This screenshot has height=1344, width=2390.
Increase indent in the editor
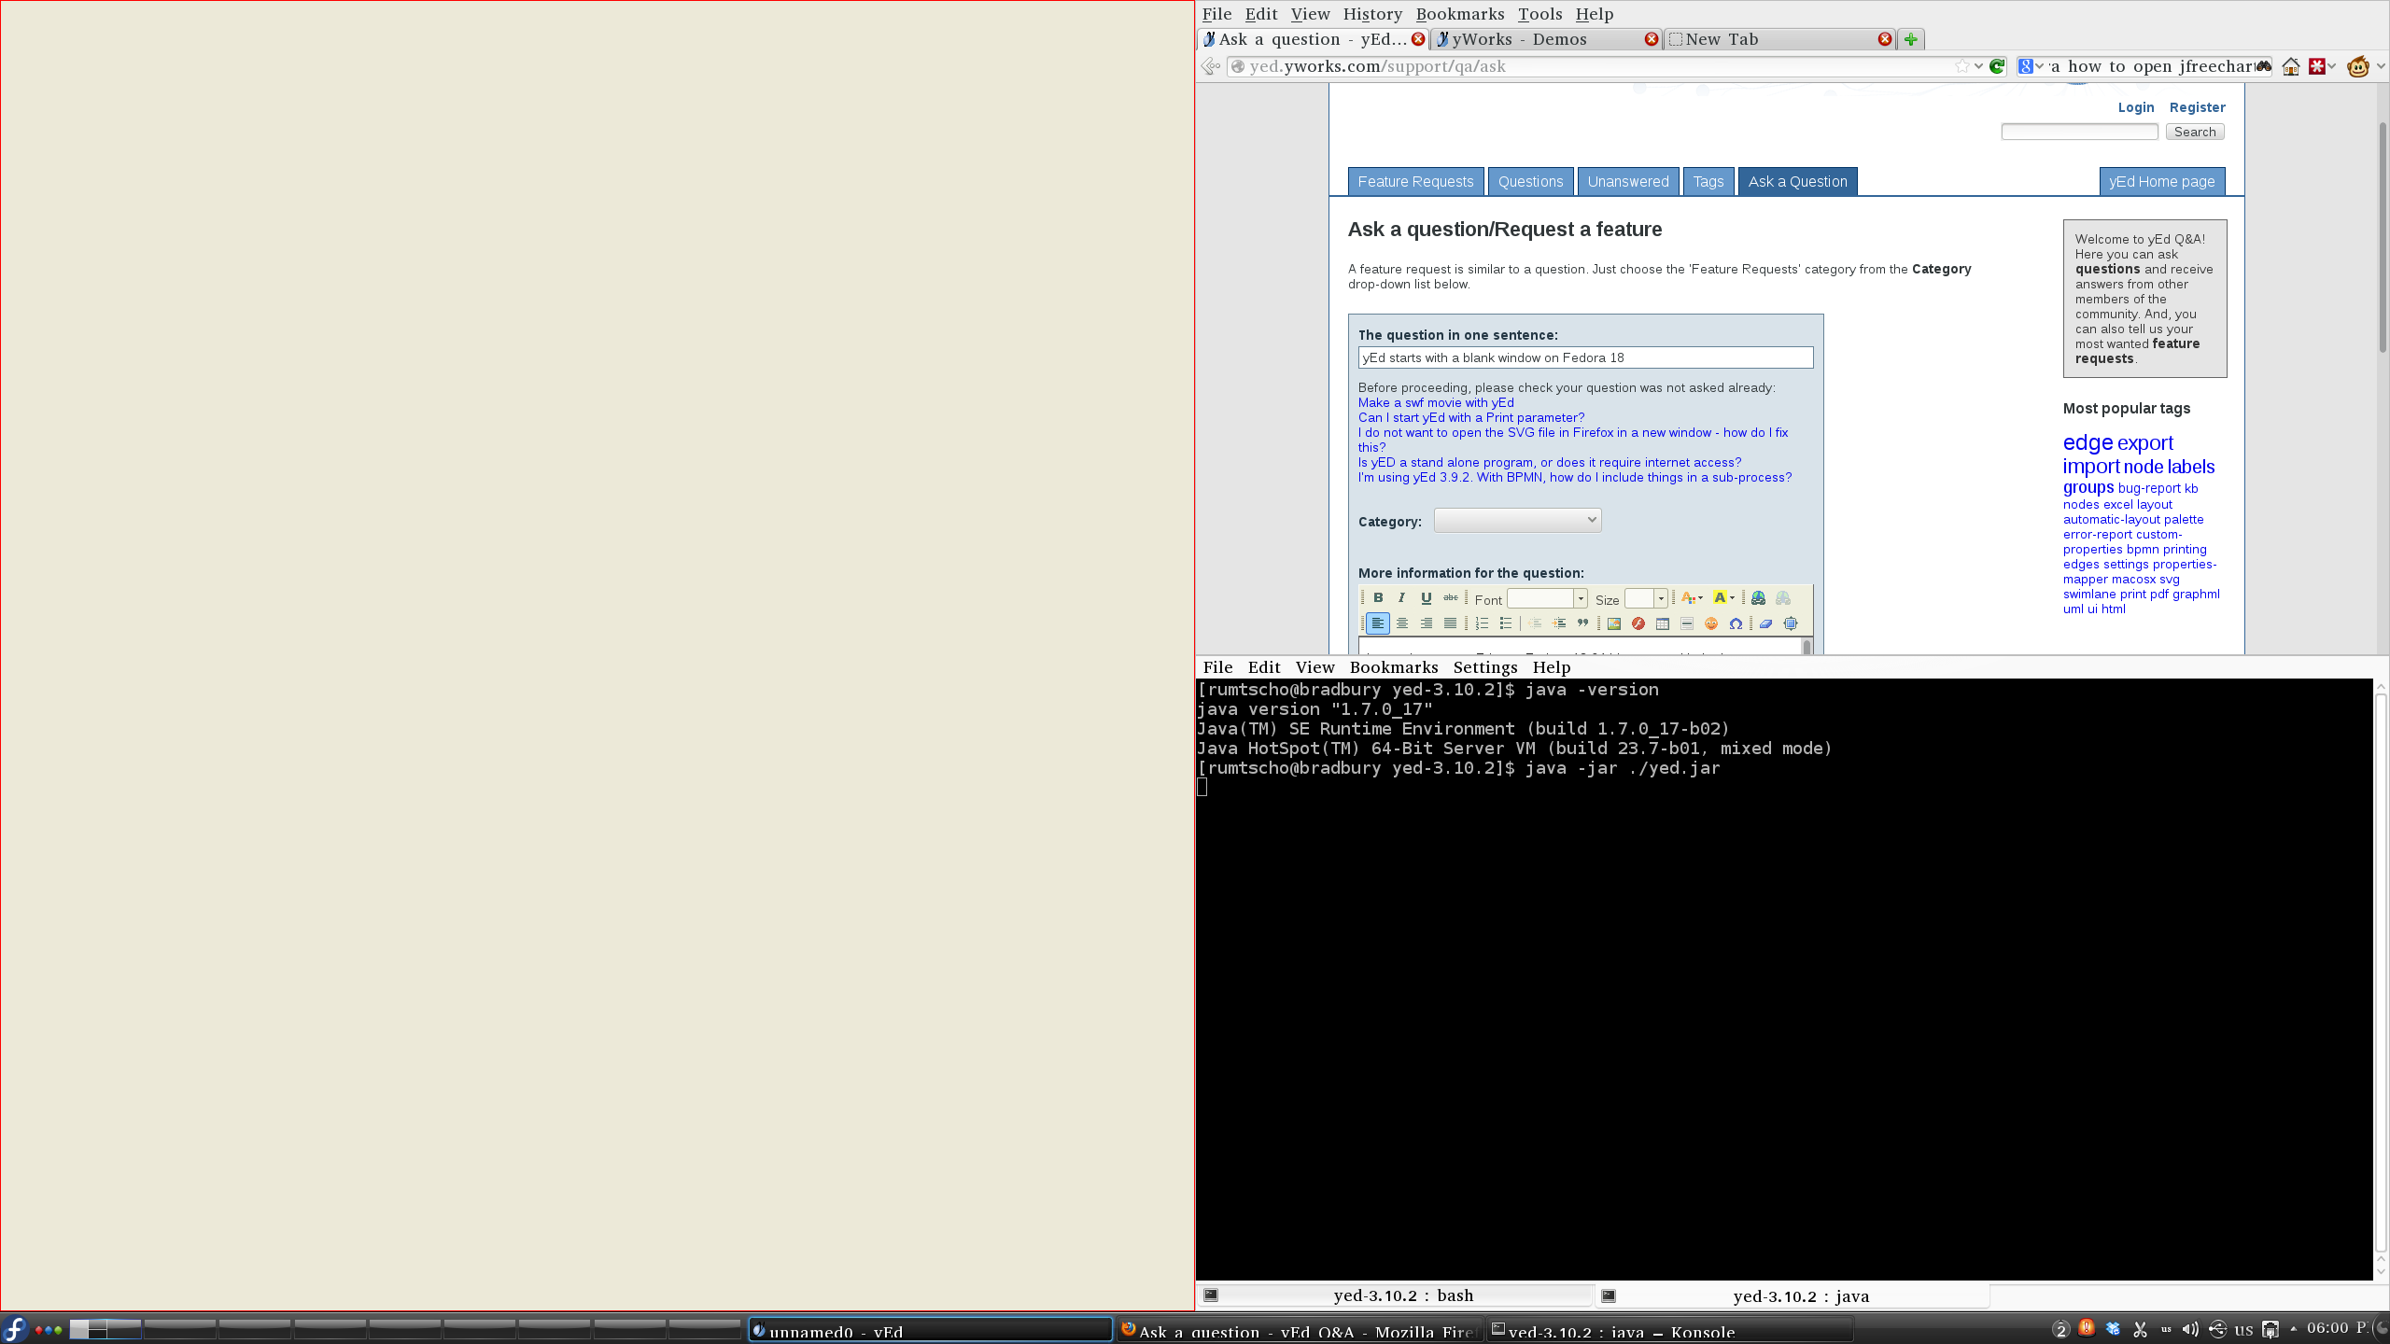tap(1559, 623)
